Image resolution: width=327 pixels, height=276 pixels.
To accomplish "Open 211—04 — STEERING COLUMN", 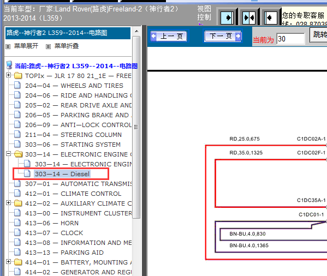I will (73, 135).
